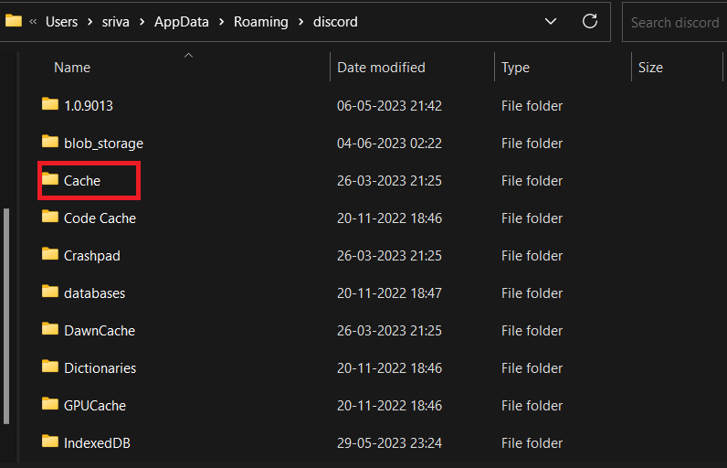Sort by Date modified column header

(381, 68)
